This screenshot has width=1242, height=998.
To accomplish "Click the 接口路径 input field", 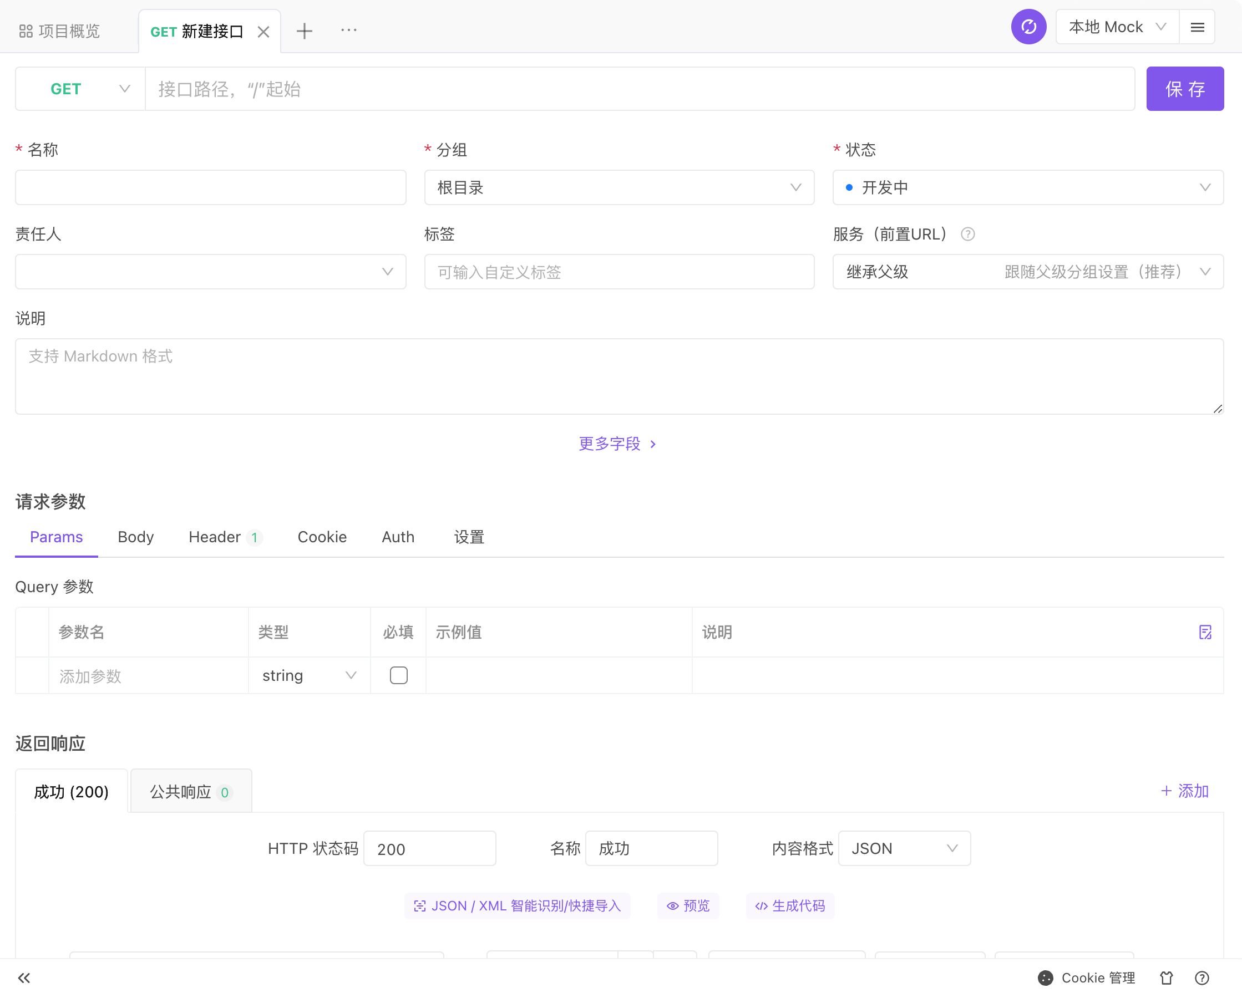I will 640,89.
